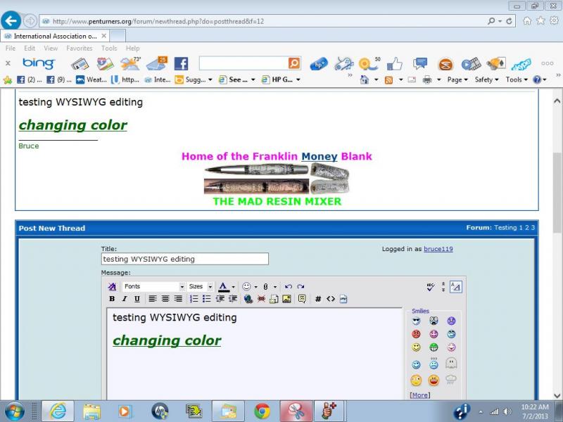Click the undo arrow in editor
563x422 pixels.
tap(288, 287)
